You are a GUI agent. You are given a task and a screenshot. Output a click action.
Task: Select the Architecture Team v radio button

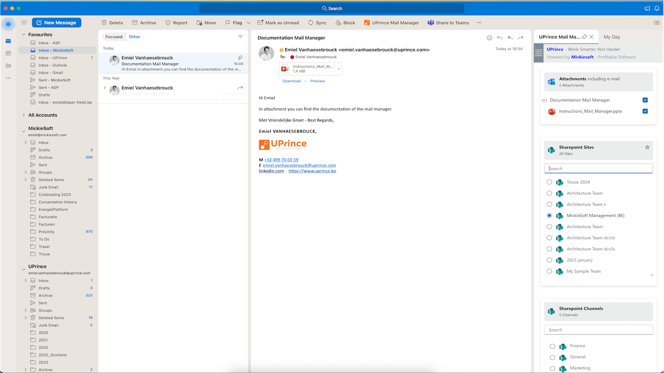pos(549,204)
